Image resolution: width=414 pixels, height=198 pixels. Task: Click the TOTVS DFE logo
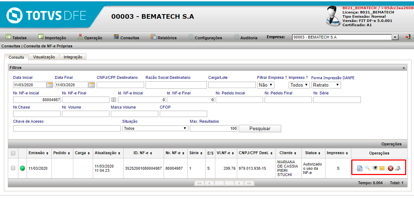(46, 16)
